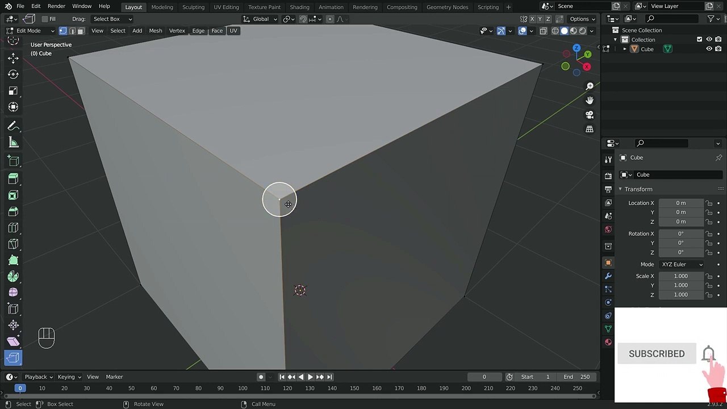The width and height of the screenshot is (727, 409).
Task: Select the Scale tool
Action: point(13,91)
